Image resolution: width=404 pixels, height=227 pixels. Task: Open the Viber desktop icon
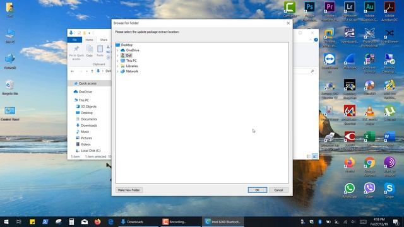pyautogui.click(x=369, y=190)
